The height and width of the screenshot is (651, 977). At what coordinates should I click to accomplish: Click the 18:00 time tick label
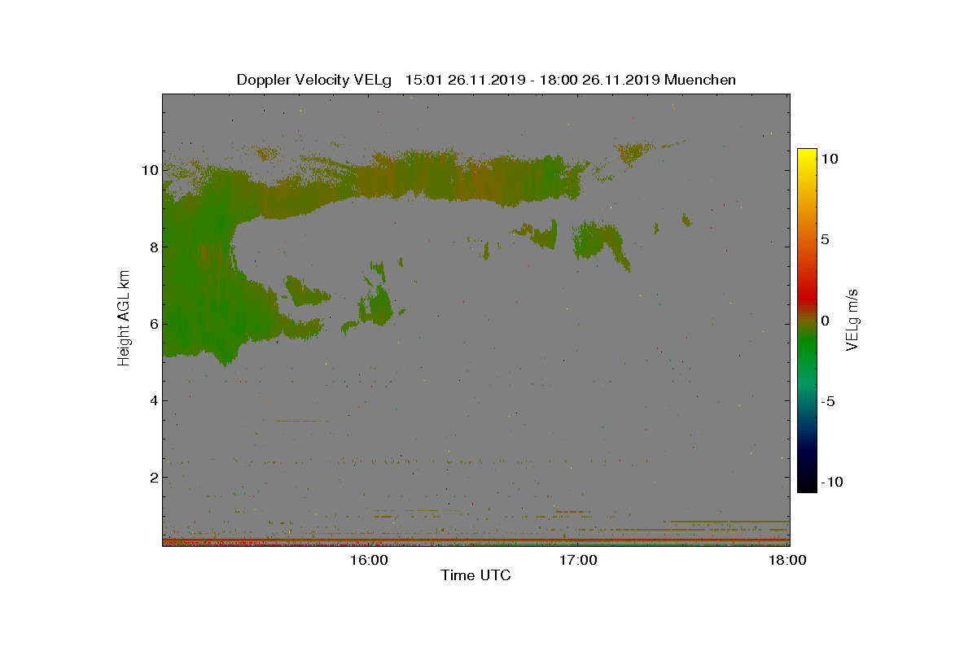click(788, 560)
